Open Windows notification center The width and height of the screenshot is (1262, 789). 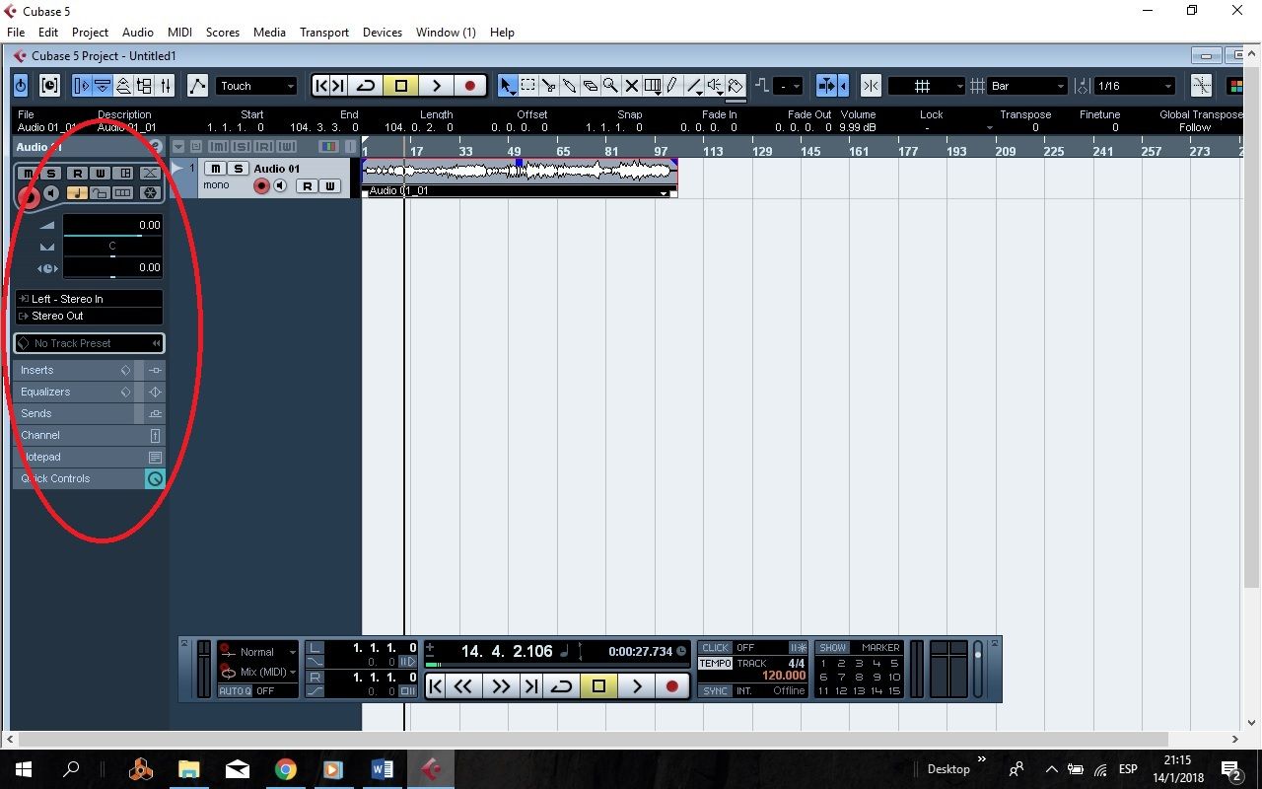pyautogui.click(x=1230, y=769)
